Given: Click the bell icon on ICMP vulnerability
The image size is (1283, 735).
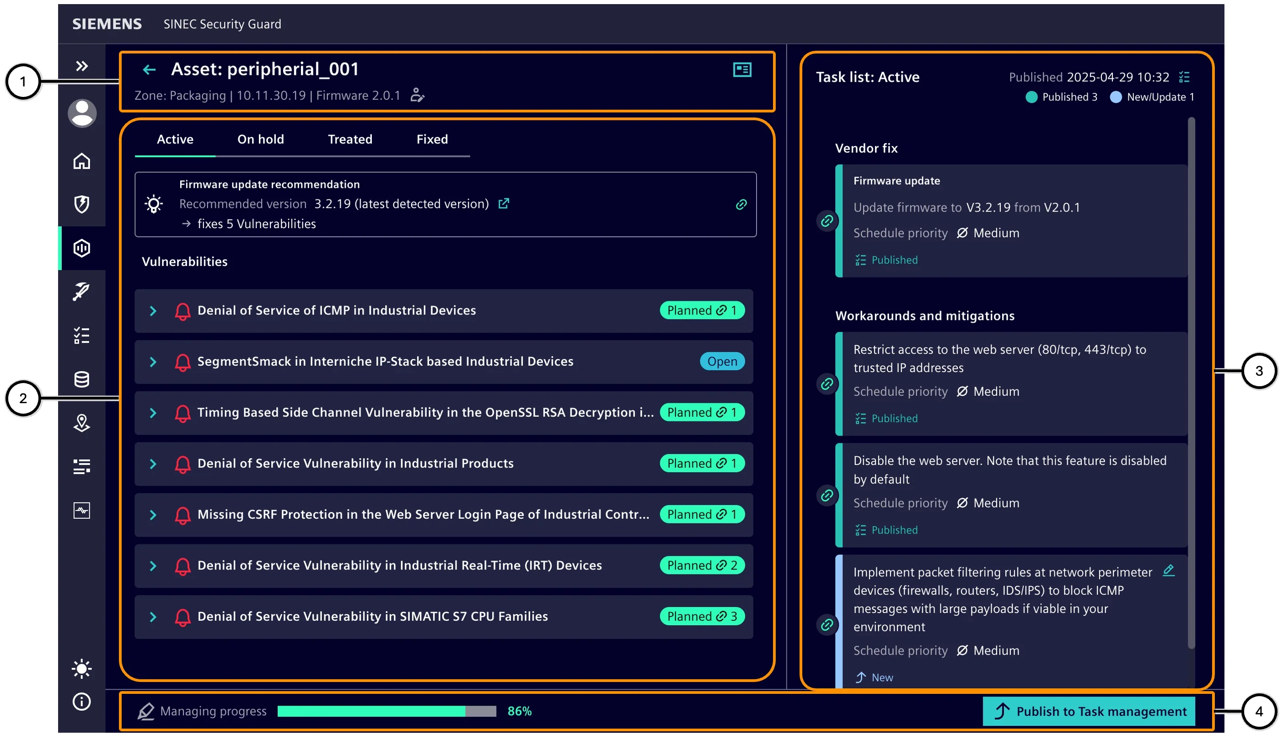Looking at the screenshot, I should (x=183, y=311).
